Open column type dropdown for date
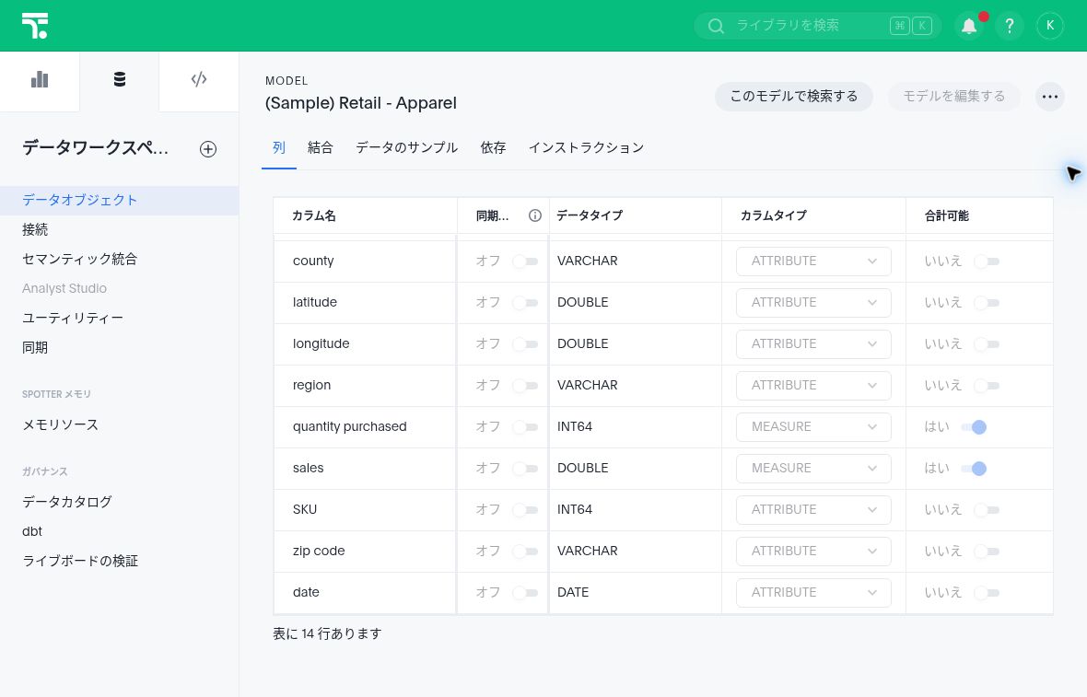The height and width of the screenshot is (697, 1087). pyautogui.click(x=813, y=593)
